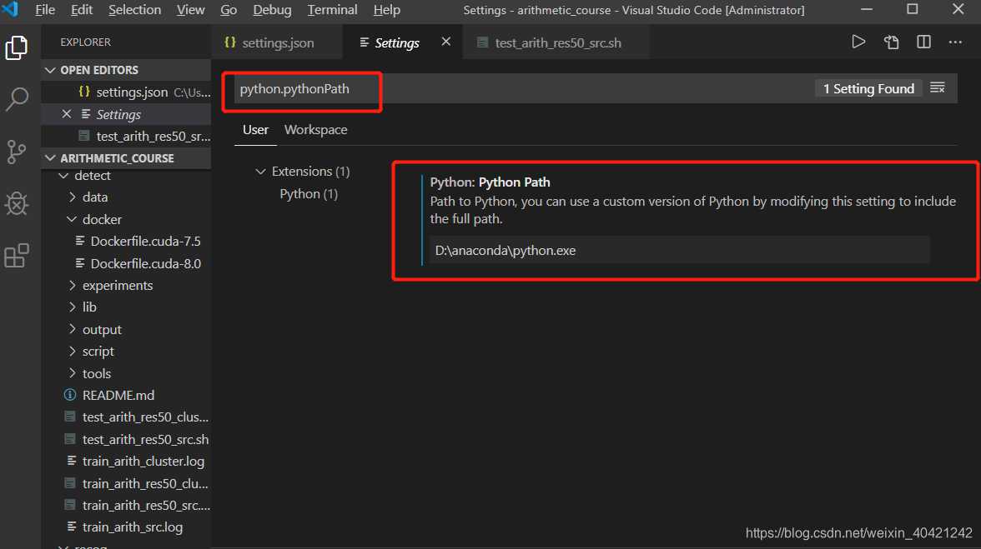Screen dimensions: 981x549
Task: Collapse the OPEN EDITORS section
Action: tap(51, 70)
